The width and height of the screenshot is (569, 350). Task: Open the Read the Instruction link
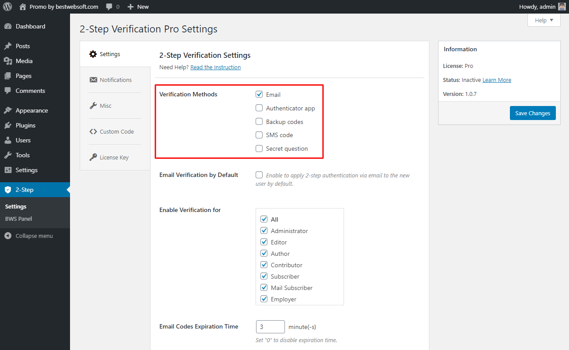tap(215, 67)
